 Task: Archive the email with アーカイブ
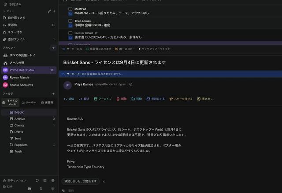103,99
